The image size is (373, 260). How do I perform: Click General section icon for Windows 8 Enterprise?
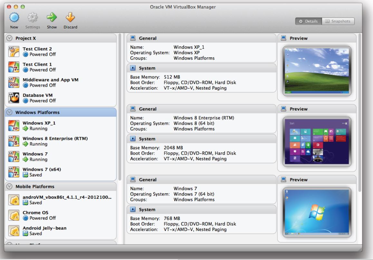133,109
